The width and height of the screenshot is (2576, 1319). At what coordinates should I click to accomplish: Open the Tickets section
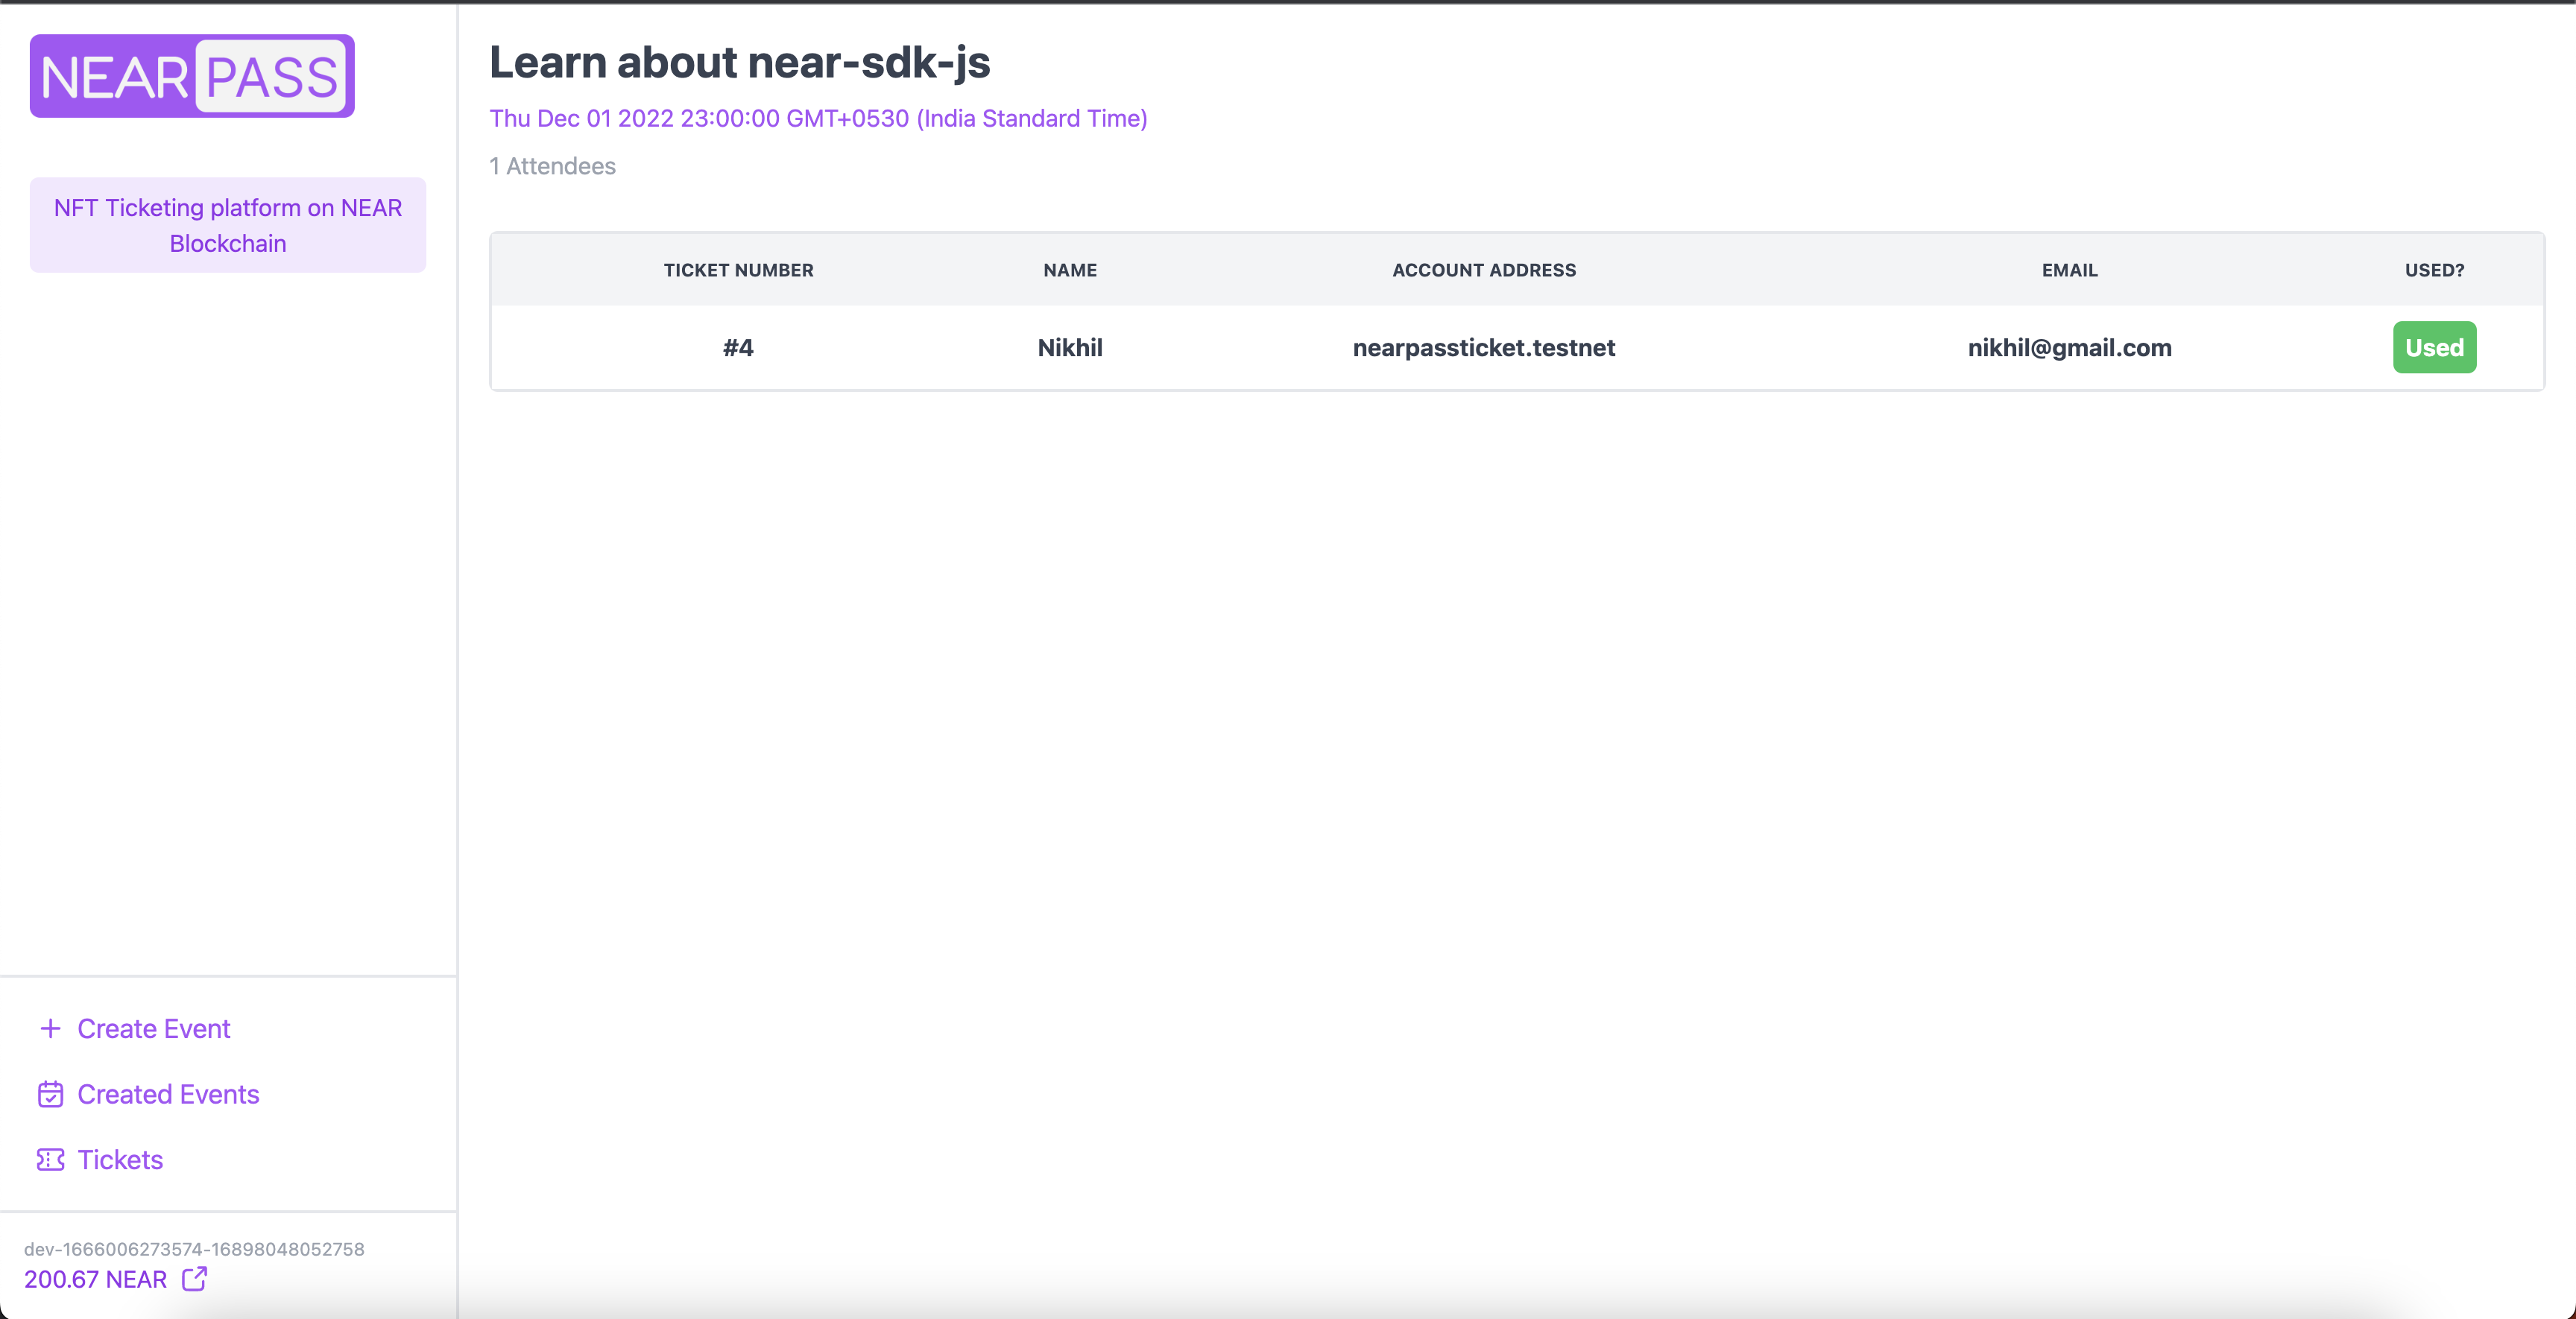tap(120, 1159)
